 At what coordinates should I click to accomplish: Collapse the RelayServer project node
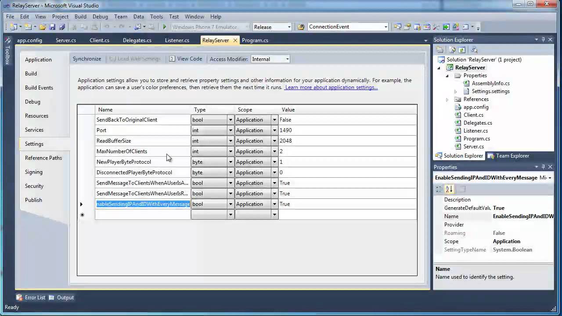[439, 68]
